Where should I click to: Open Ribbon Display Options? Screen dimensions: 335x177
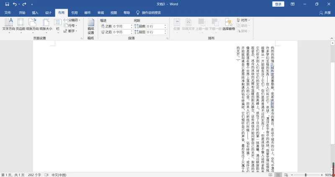292,4
